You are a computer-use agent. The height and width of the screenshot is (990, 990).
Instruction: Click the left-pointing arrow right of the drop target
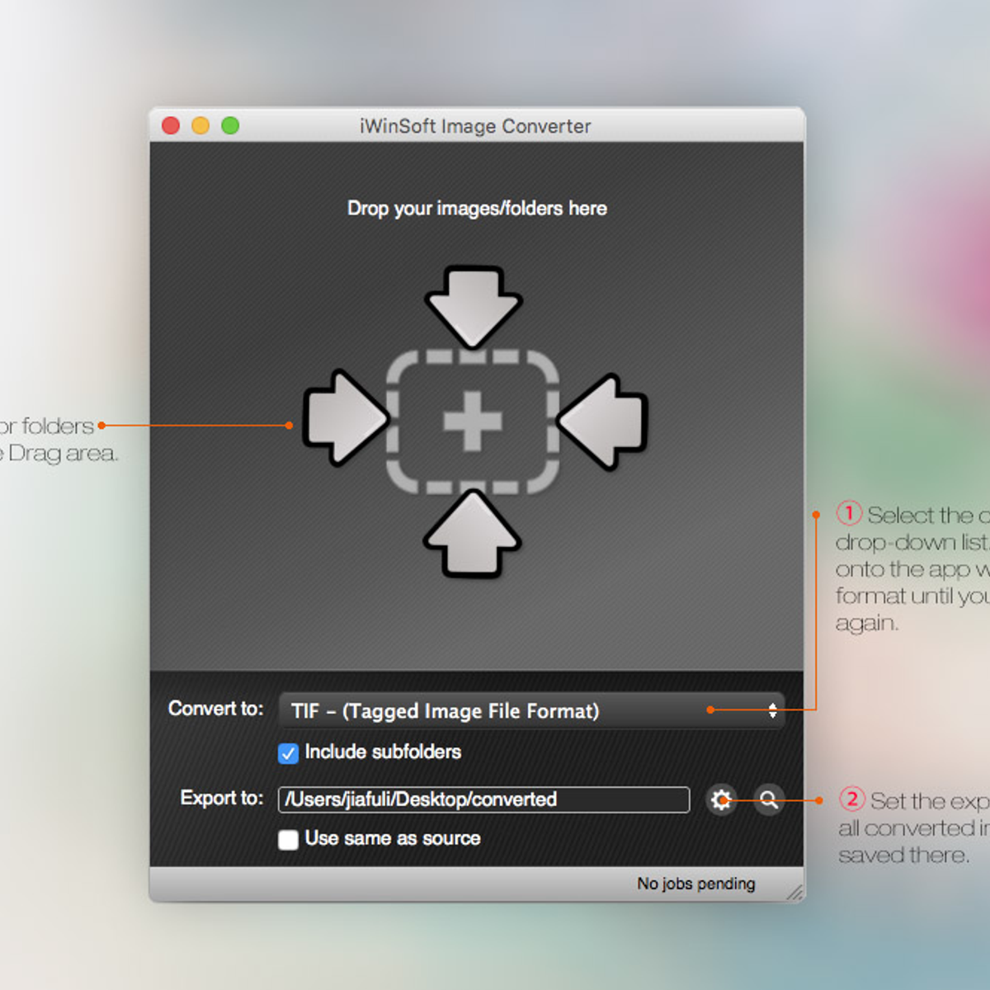pyautogui.click(x=602, y=421)
